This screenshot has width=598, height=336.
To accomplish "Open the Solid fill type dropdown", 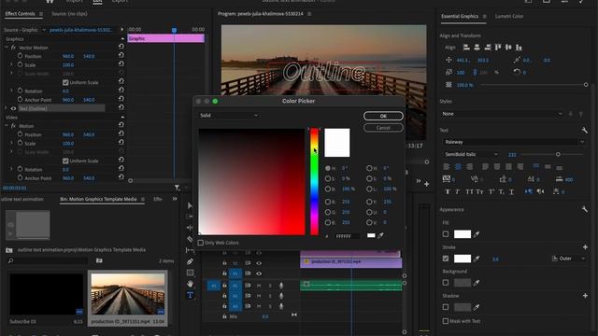I will [x=228, y=116].
